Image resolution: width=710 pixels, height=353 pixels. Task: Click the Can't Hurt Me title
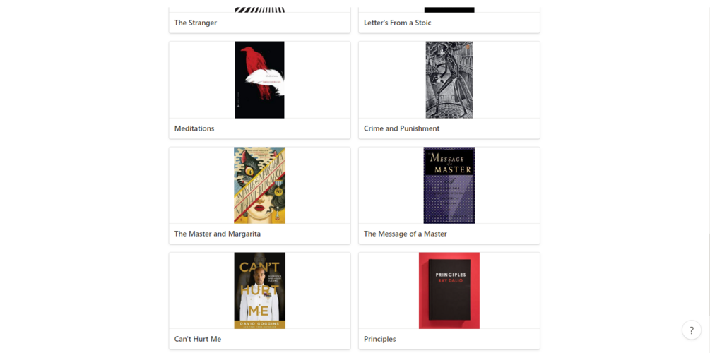tap(198, 339)
